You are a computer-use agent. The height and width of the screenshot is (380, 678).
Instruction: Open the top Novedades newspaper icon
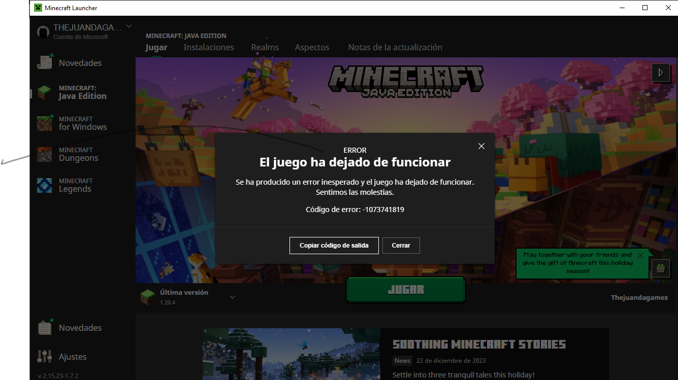[45, 62]
